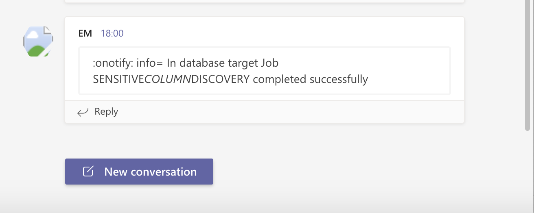
Task: Open the 18:00 message timestamp
Action: (112, 33)
